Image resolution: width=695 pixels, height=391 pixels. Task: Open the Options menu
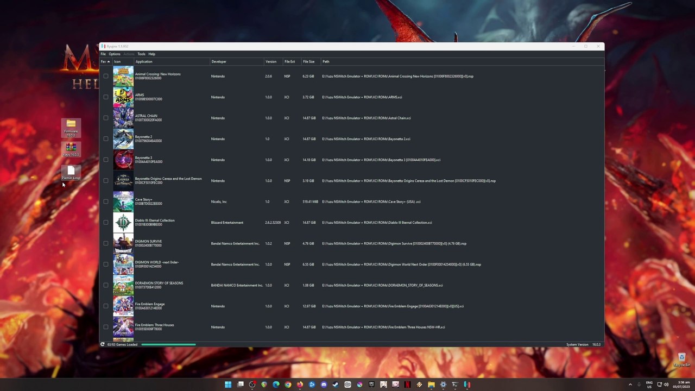(x=115, y=54)
